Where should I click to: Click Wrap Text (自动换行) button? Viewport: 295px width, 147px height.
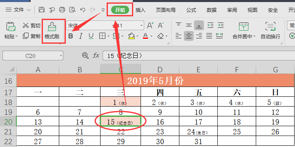[x=270, y=31]
